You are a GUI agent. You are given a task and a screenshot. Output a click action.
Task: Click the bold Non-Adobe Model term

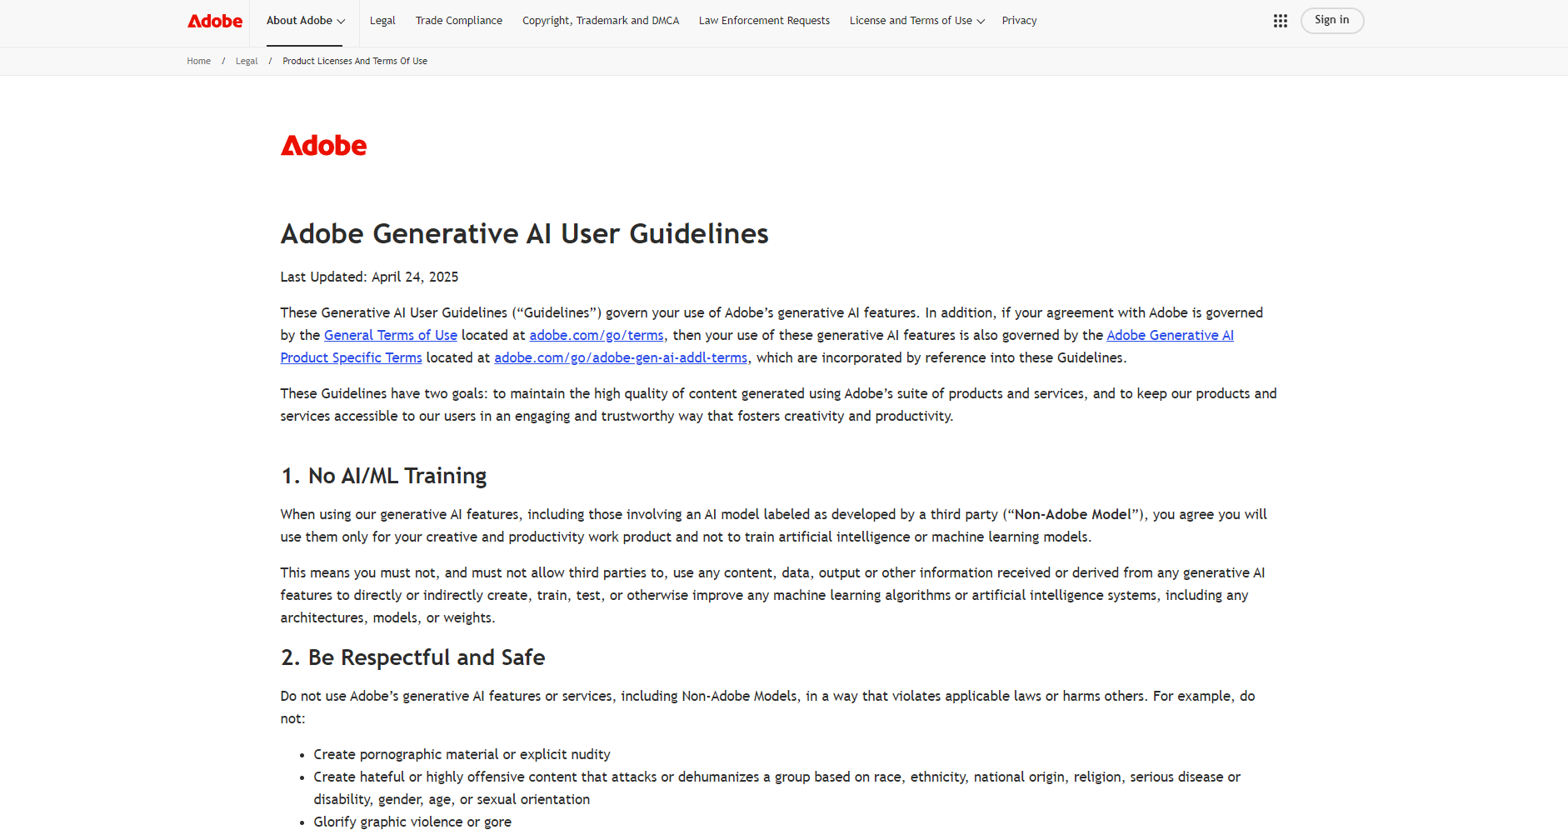tap(1072, 514)
